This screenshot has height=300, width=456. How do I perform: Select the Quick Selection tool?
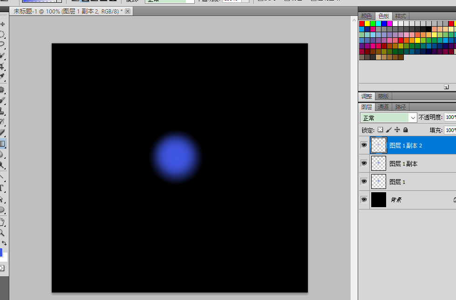click(2, 56)
